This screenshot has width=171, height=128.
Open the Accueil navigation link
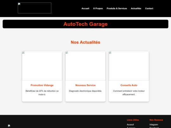point(85,9)
